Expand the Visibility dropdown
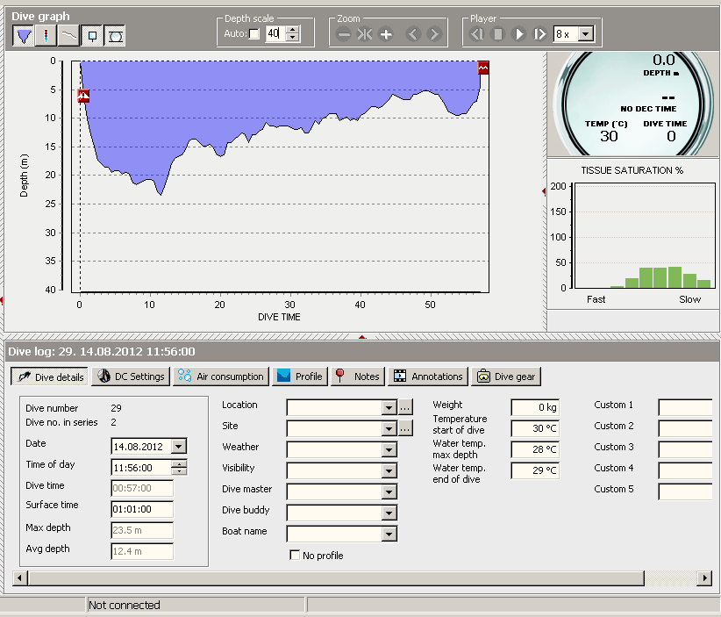Screen dimensions: 721x617 click(x=389, y=470)
